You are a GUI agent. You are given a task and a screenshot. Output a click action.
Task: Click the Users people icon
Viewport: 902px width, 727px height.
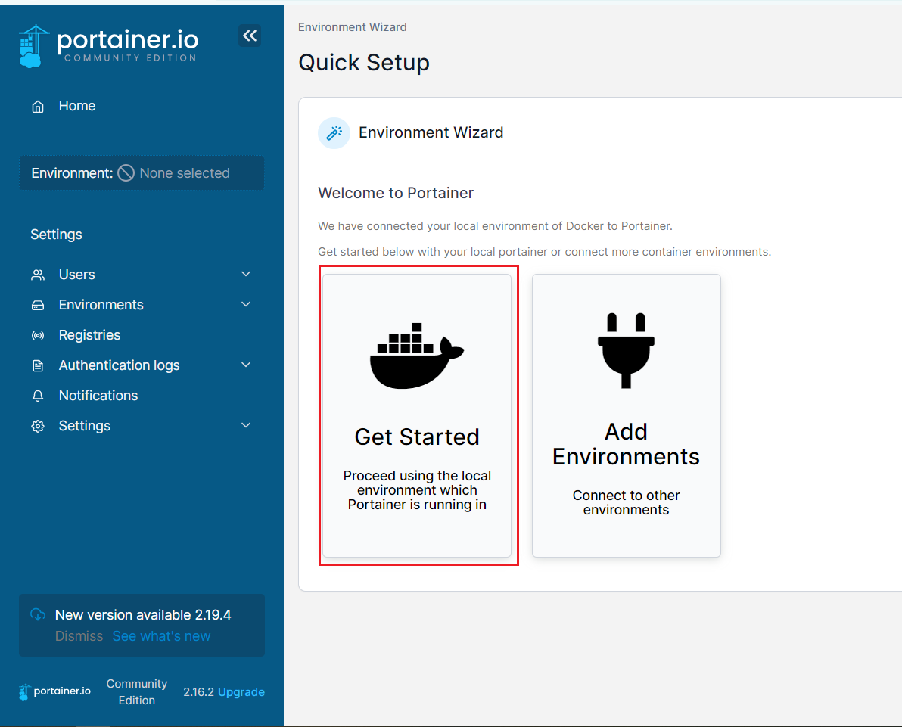[38, 275]
